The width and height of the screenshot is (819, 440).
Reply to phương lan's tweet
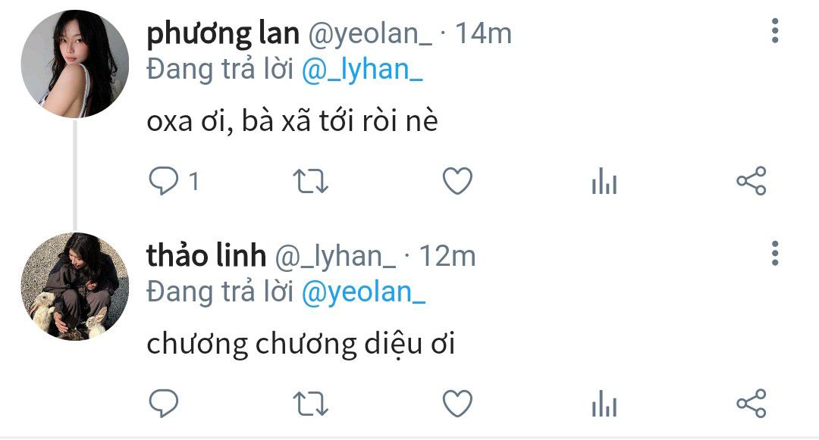pos(164,181)
